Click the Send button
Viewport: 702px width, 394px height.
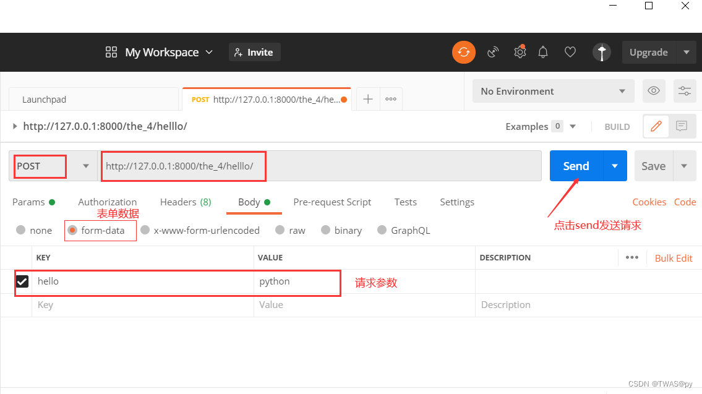pos(575,166)
